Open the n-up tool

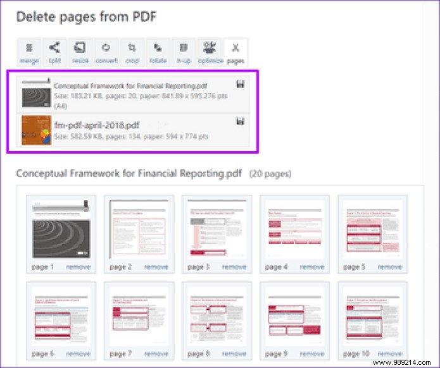click(184, 52)
